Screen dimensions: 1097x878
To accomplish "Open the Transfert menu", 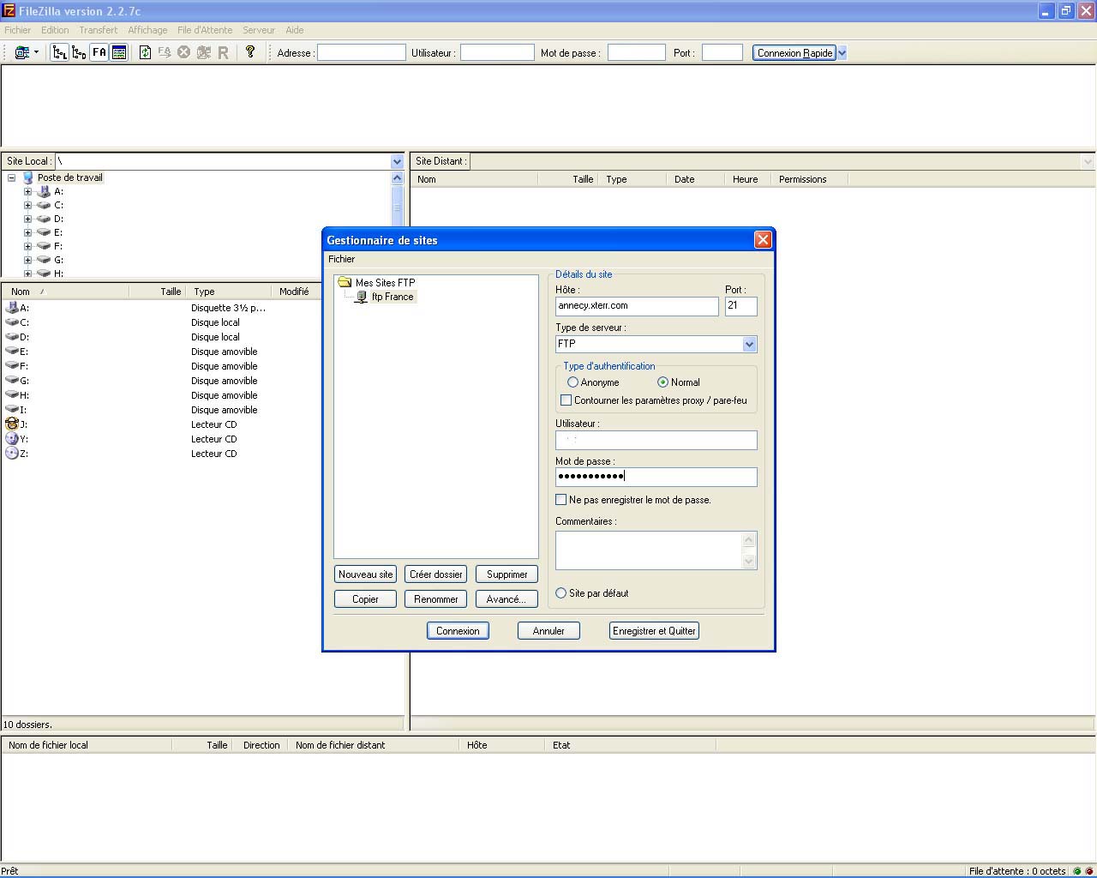I will click(98, 30).
